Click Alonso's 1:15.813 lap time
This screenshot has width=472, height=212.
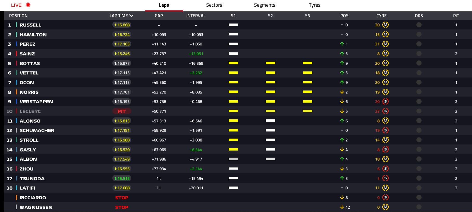coord(122,121)
